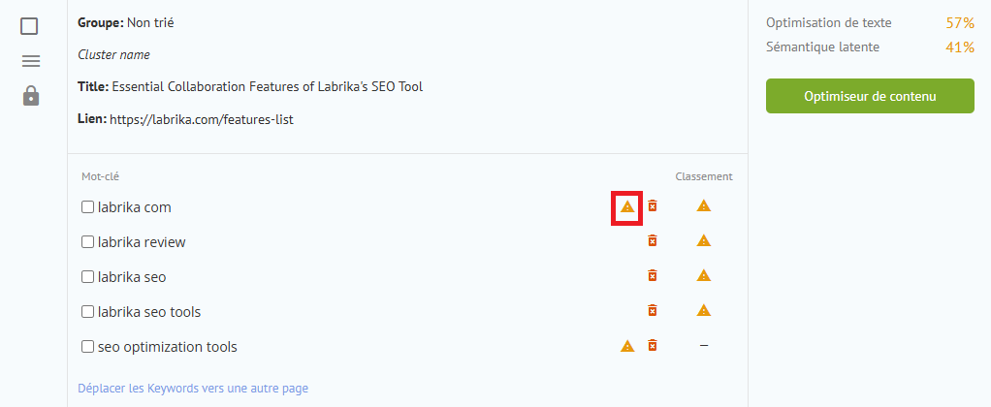
Task: Click ranking warning icon for labrika seo tools
Action: pos(703,310)
